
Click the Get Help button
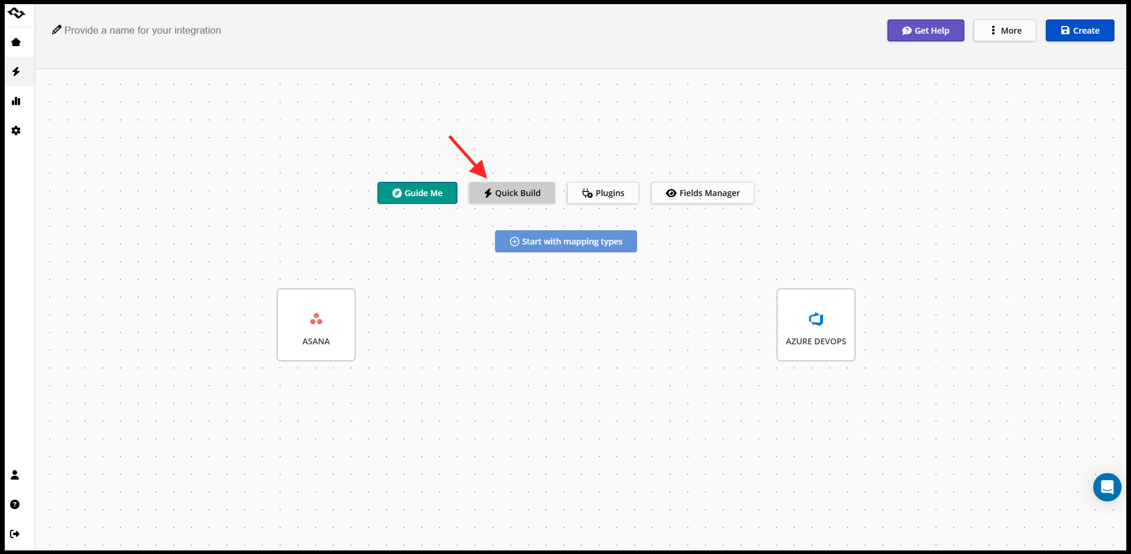925,30
